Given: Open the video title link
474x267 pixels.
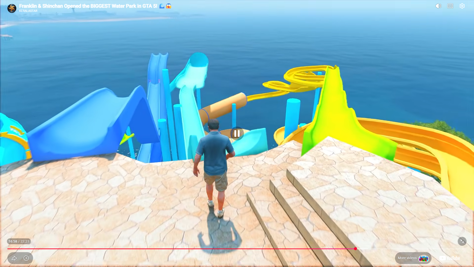Looking at the screenshot, I should pyautogui.click(x=95, y=6).
